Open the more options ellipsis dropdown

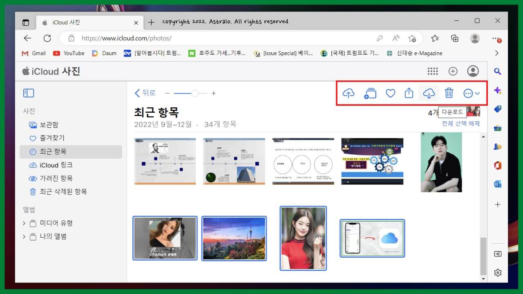(x=469, y=93)
